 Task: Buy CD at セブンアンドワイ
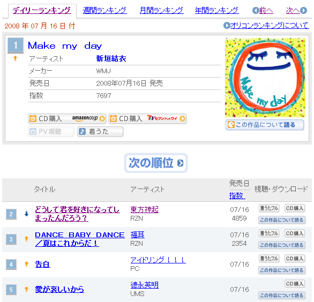coord(147,119)
